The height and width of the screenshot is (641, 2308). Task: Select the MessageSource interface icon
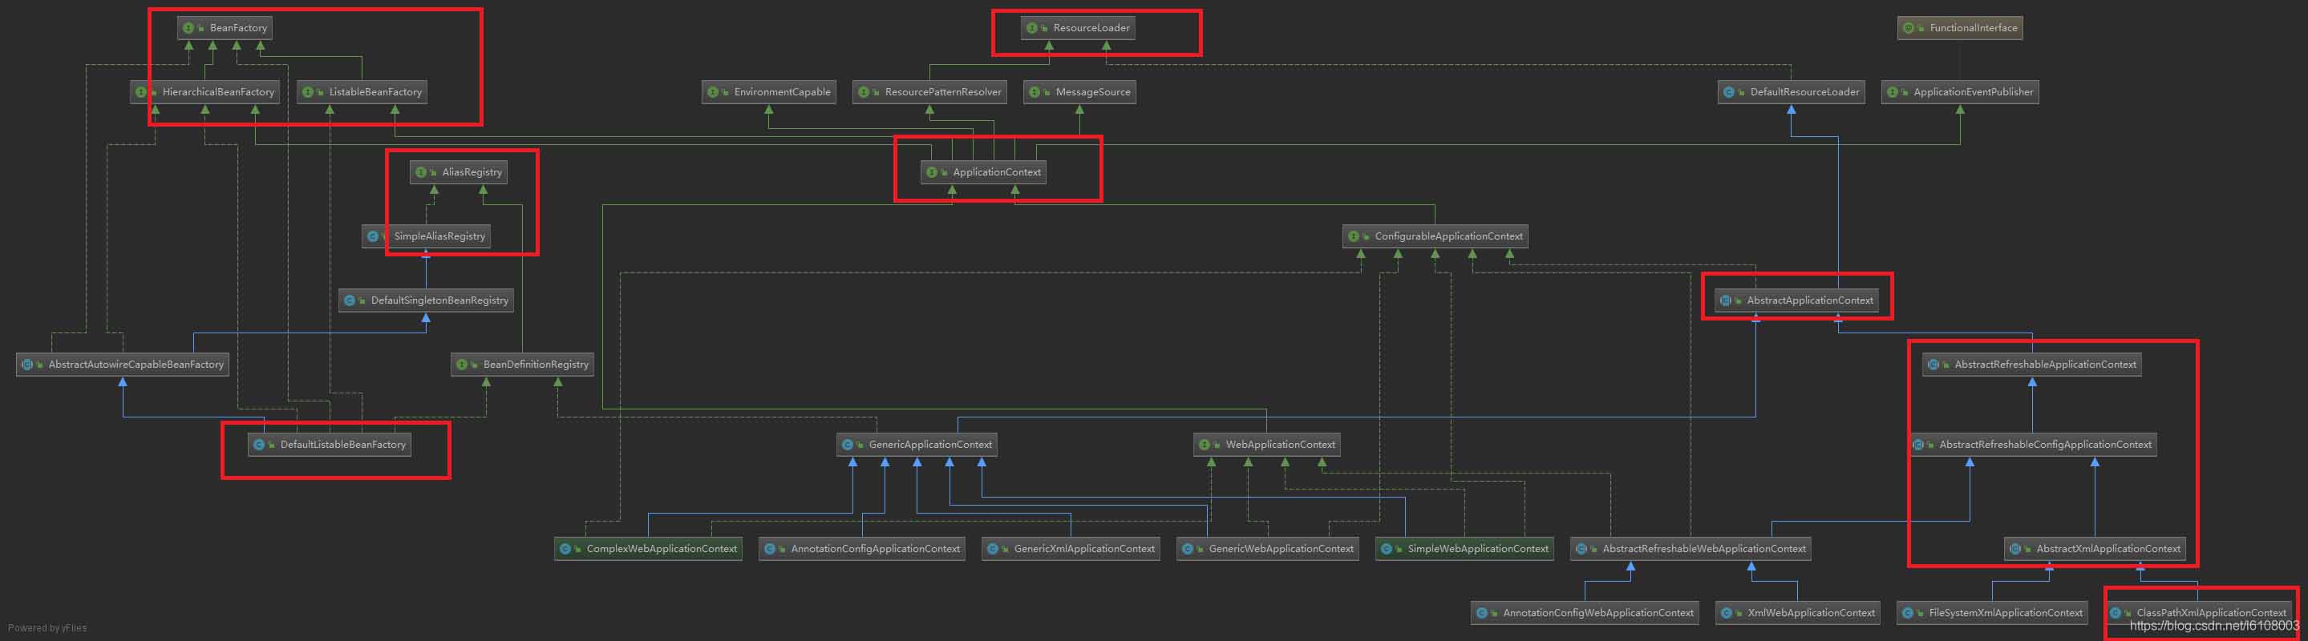(x=1034, y=92)
